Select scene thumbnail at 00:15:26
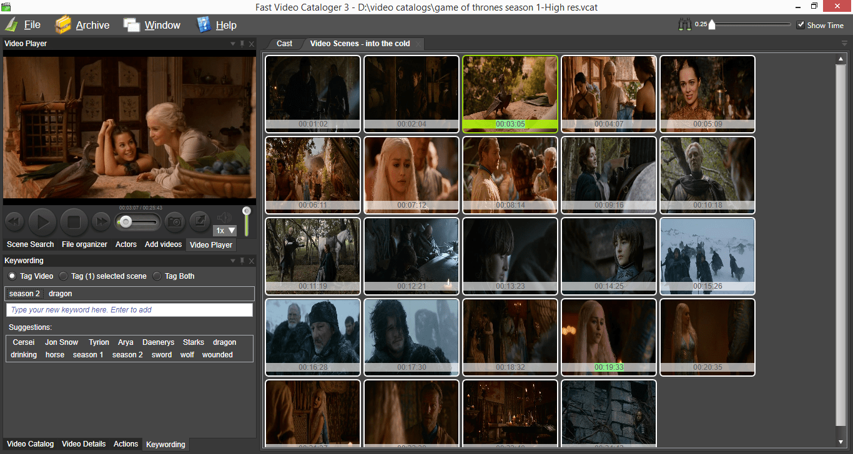The image size is (853, 454). click(x=708, y=256)
